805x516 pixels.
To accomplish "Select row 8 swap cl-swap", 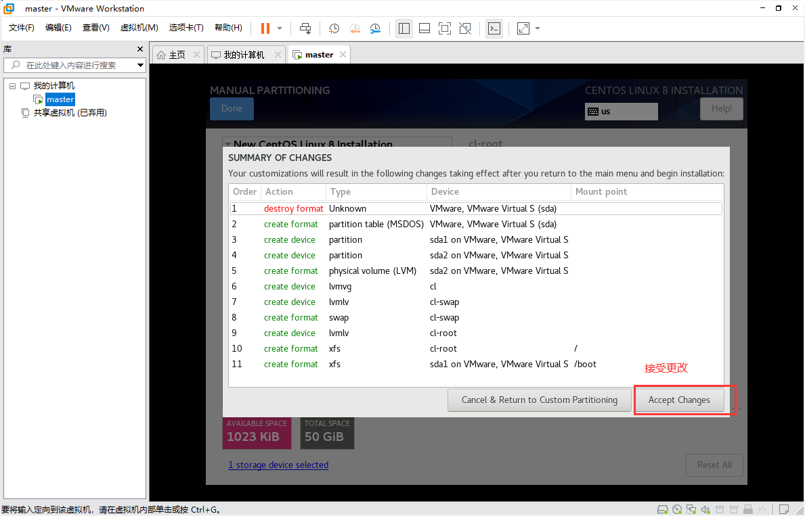I will [476, 317].
